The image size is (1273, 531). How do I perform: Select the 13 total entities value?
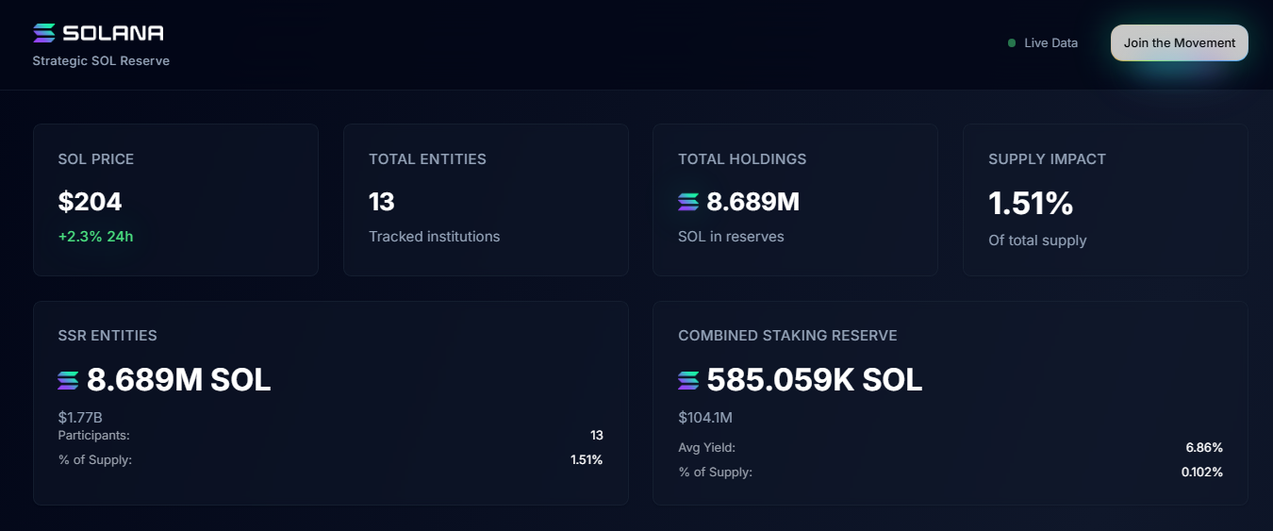pyautogui.click(x=382, y=201)
